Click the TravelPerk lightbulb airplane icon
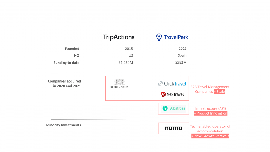The image size is (270, 152). coord(159,37)
